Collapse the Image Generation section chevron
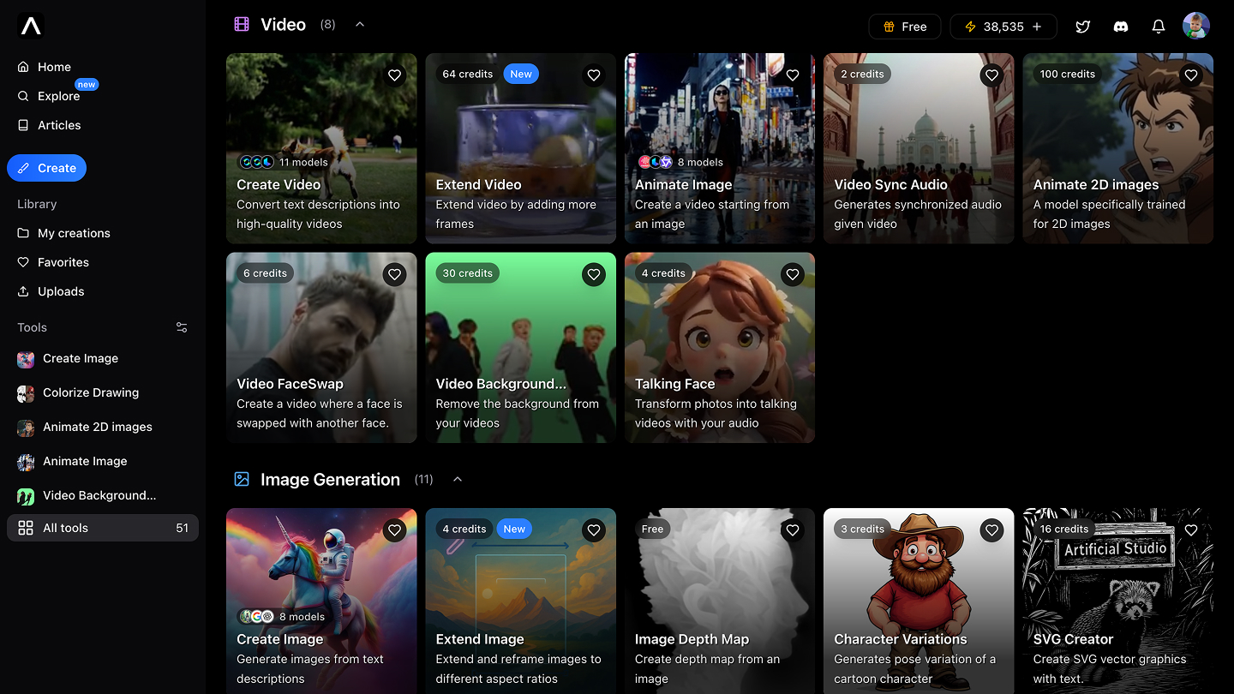The width and height of the screenshot is (1234, 694). pyautogui.click(x=458, y=480)
